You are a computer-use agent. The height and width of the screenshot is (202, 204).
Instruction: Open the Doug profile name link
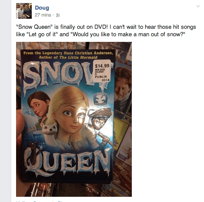coord(42,8)
